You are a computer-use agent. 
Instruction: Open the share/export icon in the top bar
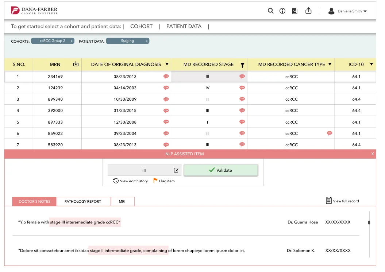coord(308,11)
